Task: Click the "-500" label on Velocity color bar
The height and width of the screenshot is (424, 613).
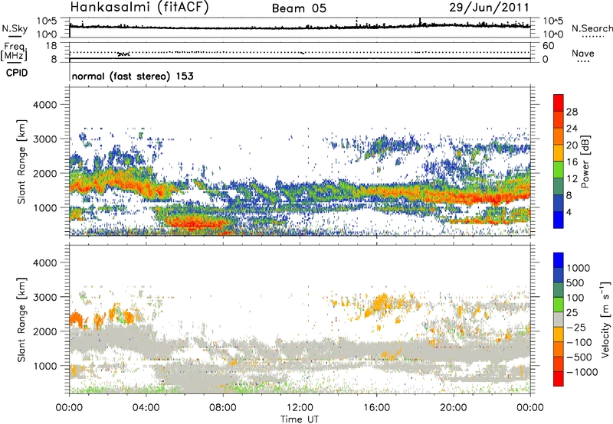Action: (579, 357)
